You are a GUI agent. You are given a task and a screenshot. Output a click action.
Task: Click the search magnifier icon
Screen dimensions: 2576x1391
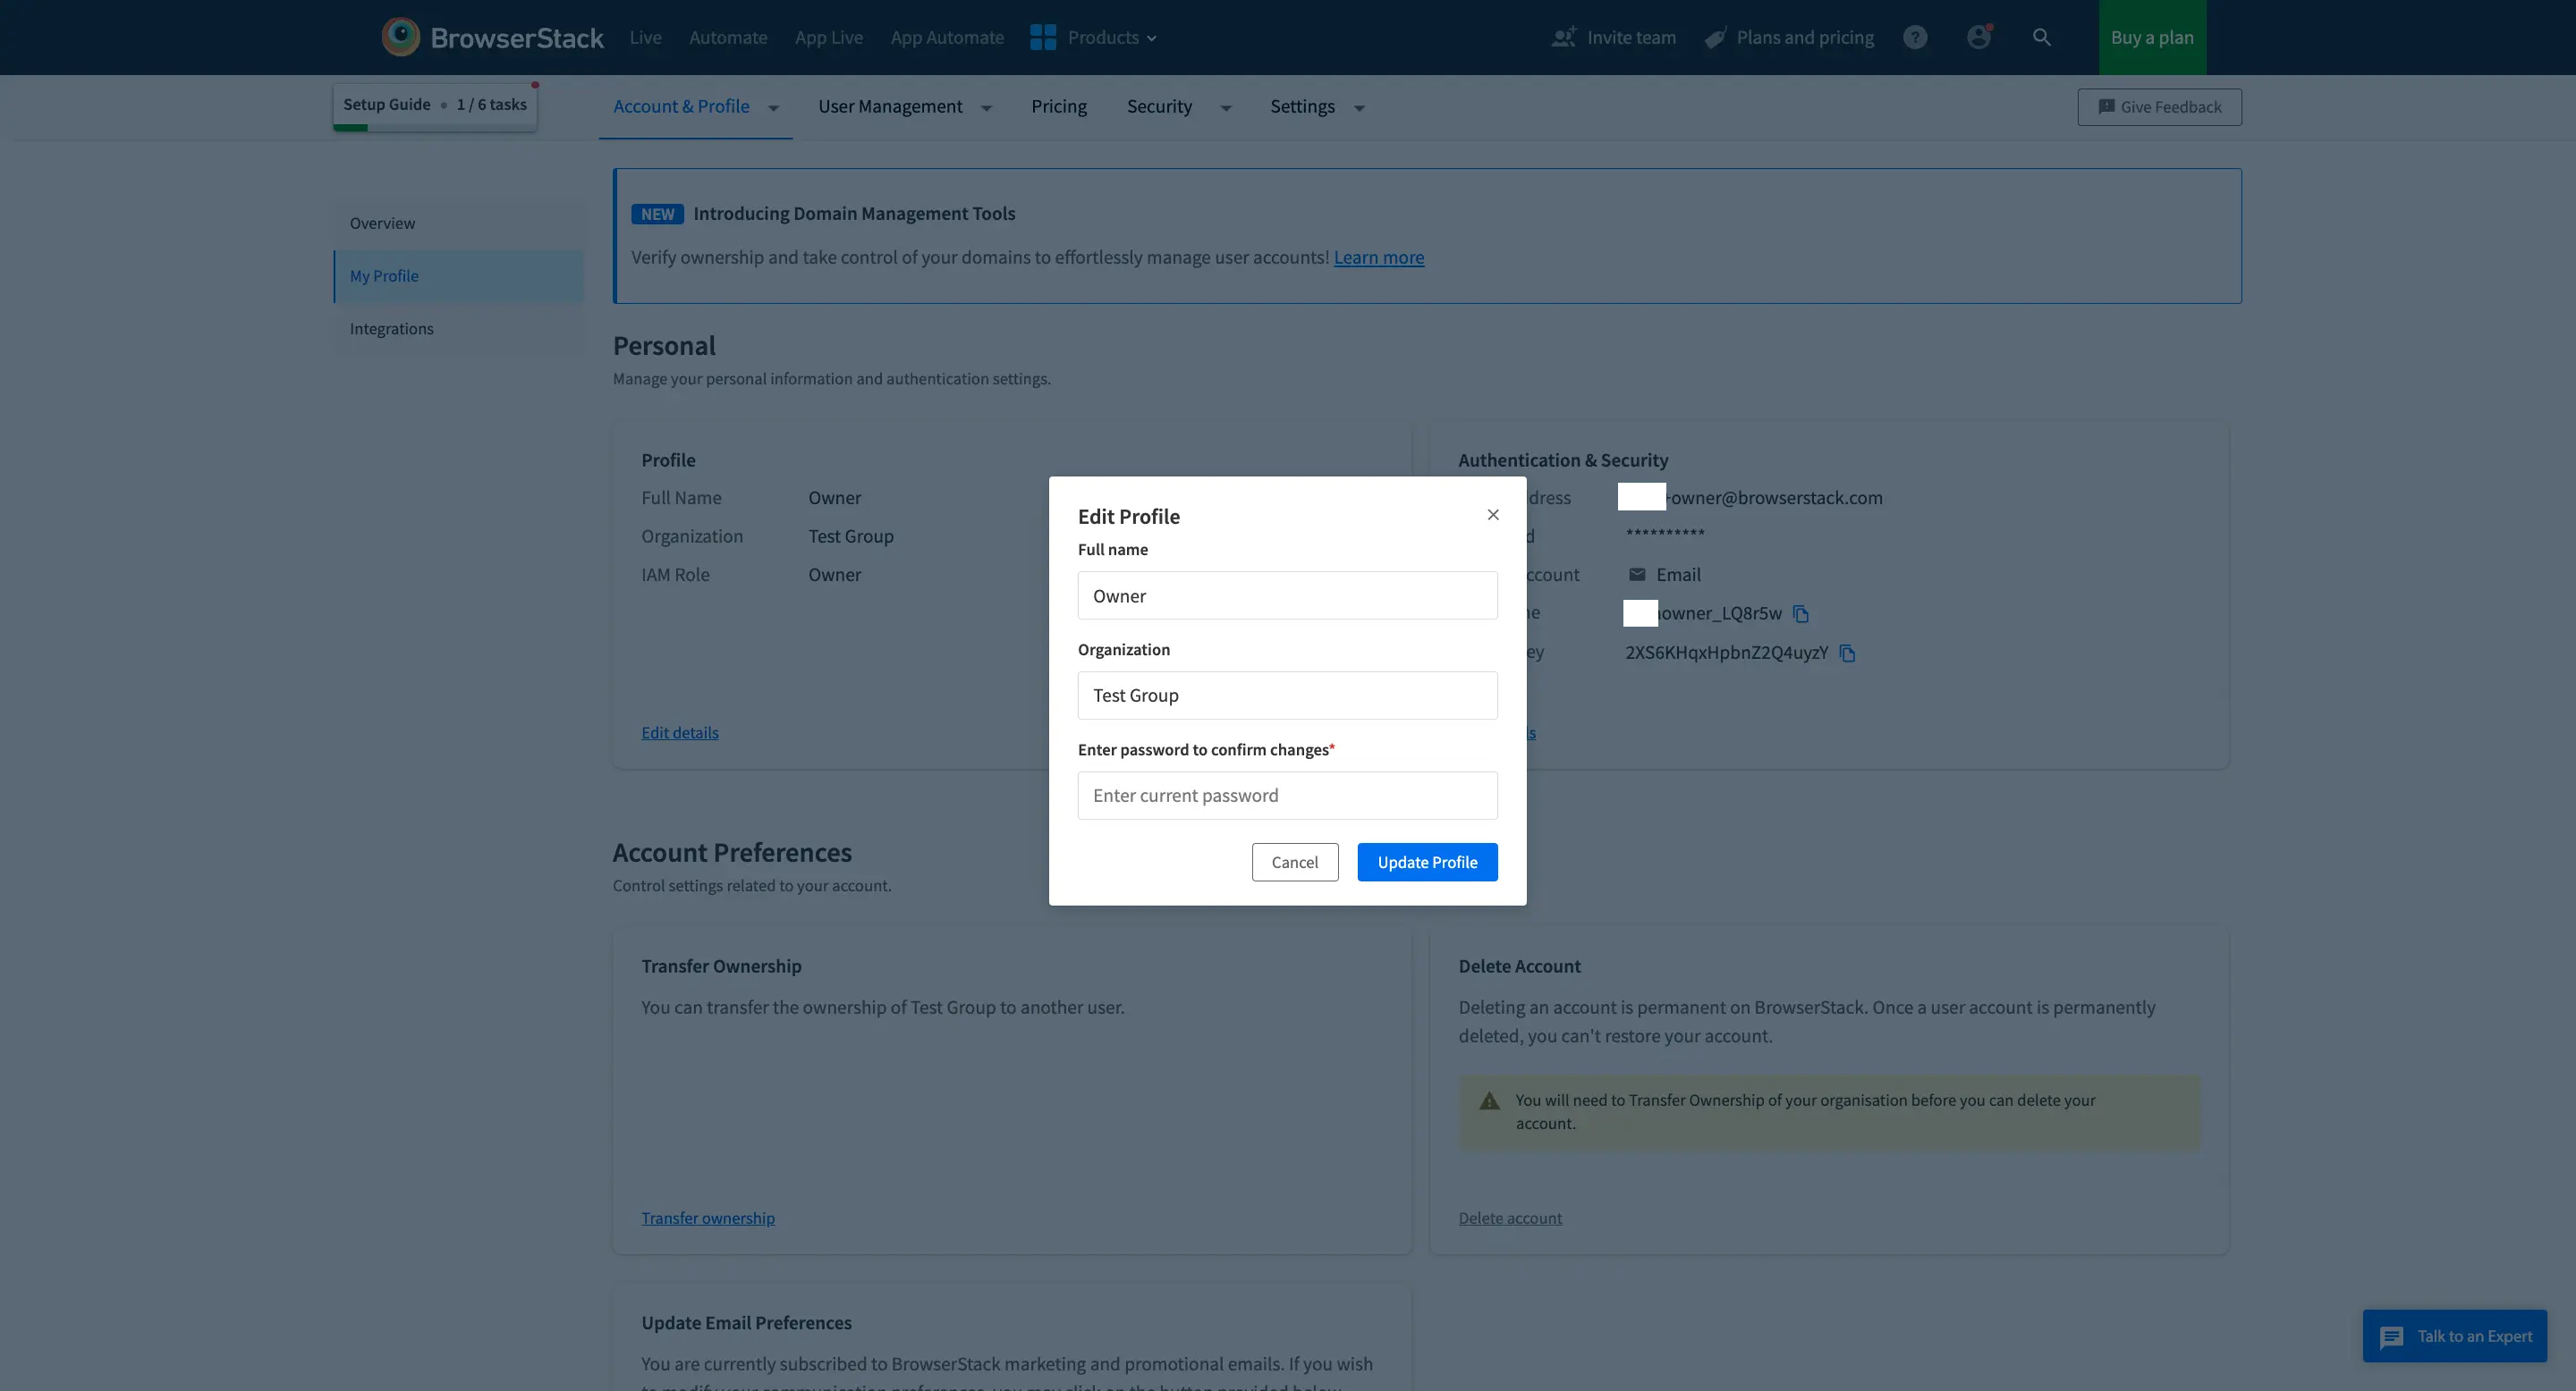(2041, 37)
